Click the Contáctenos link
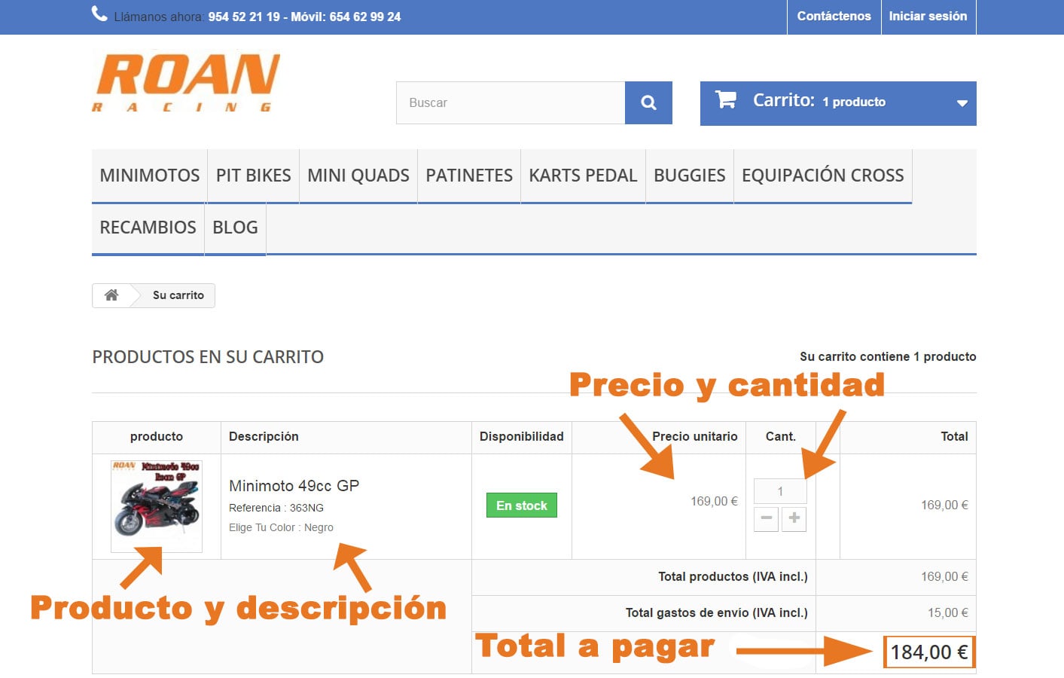 click(834, 17)
